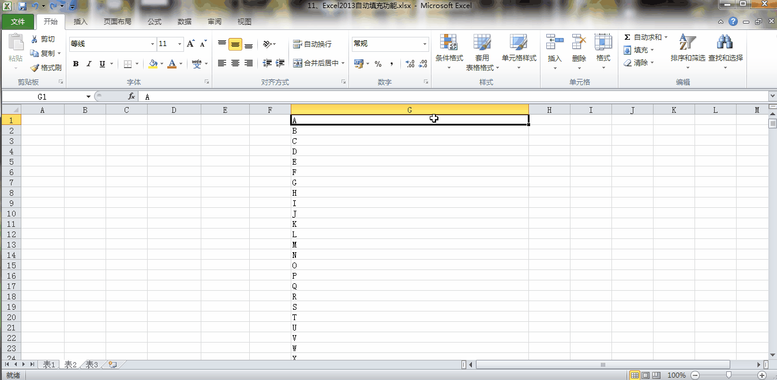
Task: Click the zoom slider handle
Action: (x=729, y=375)
